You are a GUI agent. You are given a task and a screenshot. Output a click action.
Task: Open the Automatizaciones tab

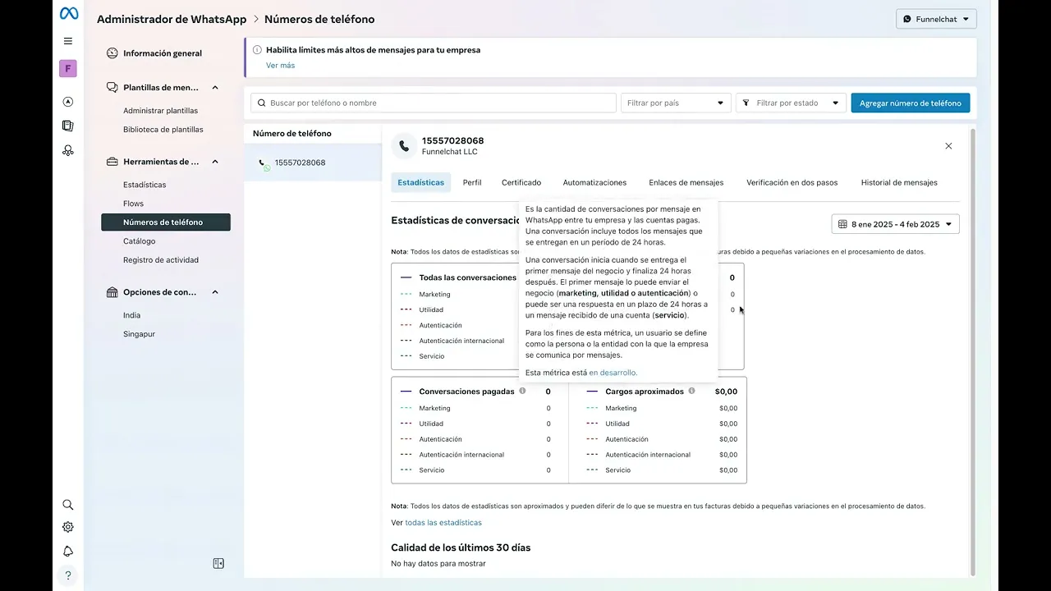[594, 182]
